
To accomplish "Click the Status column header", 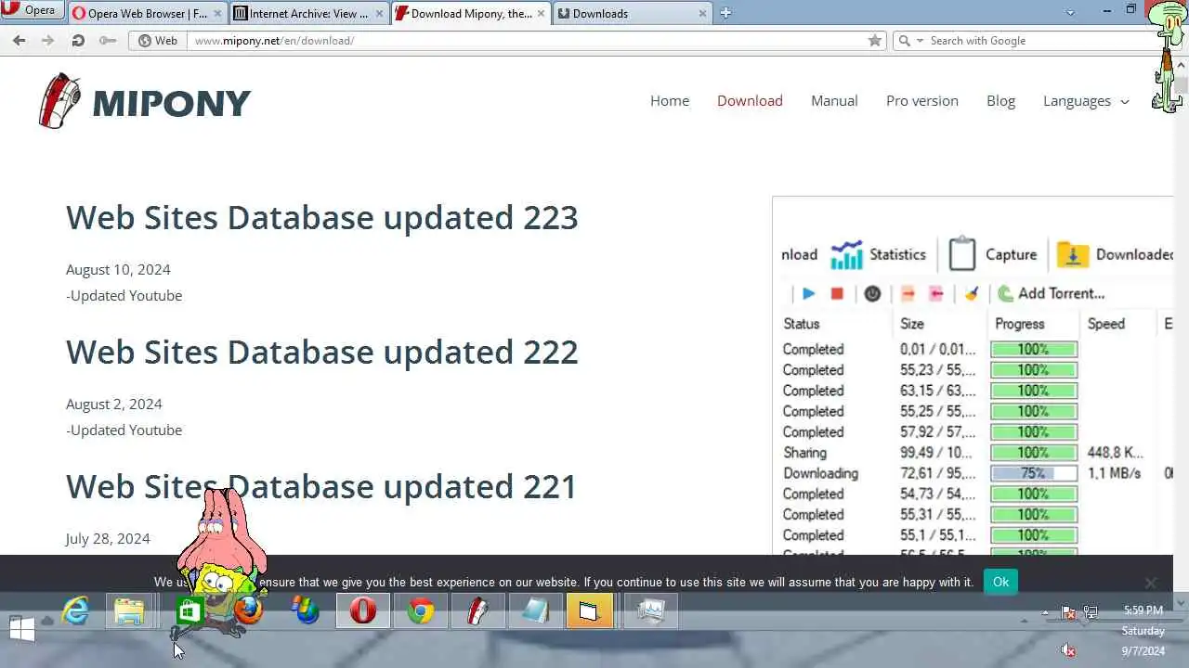I will (802, 324).
